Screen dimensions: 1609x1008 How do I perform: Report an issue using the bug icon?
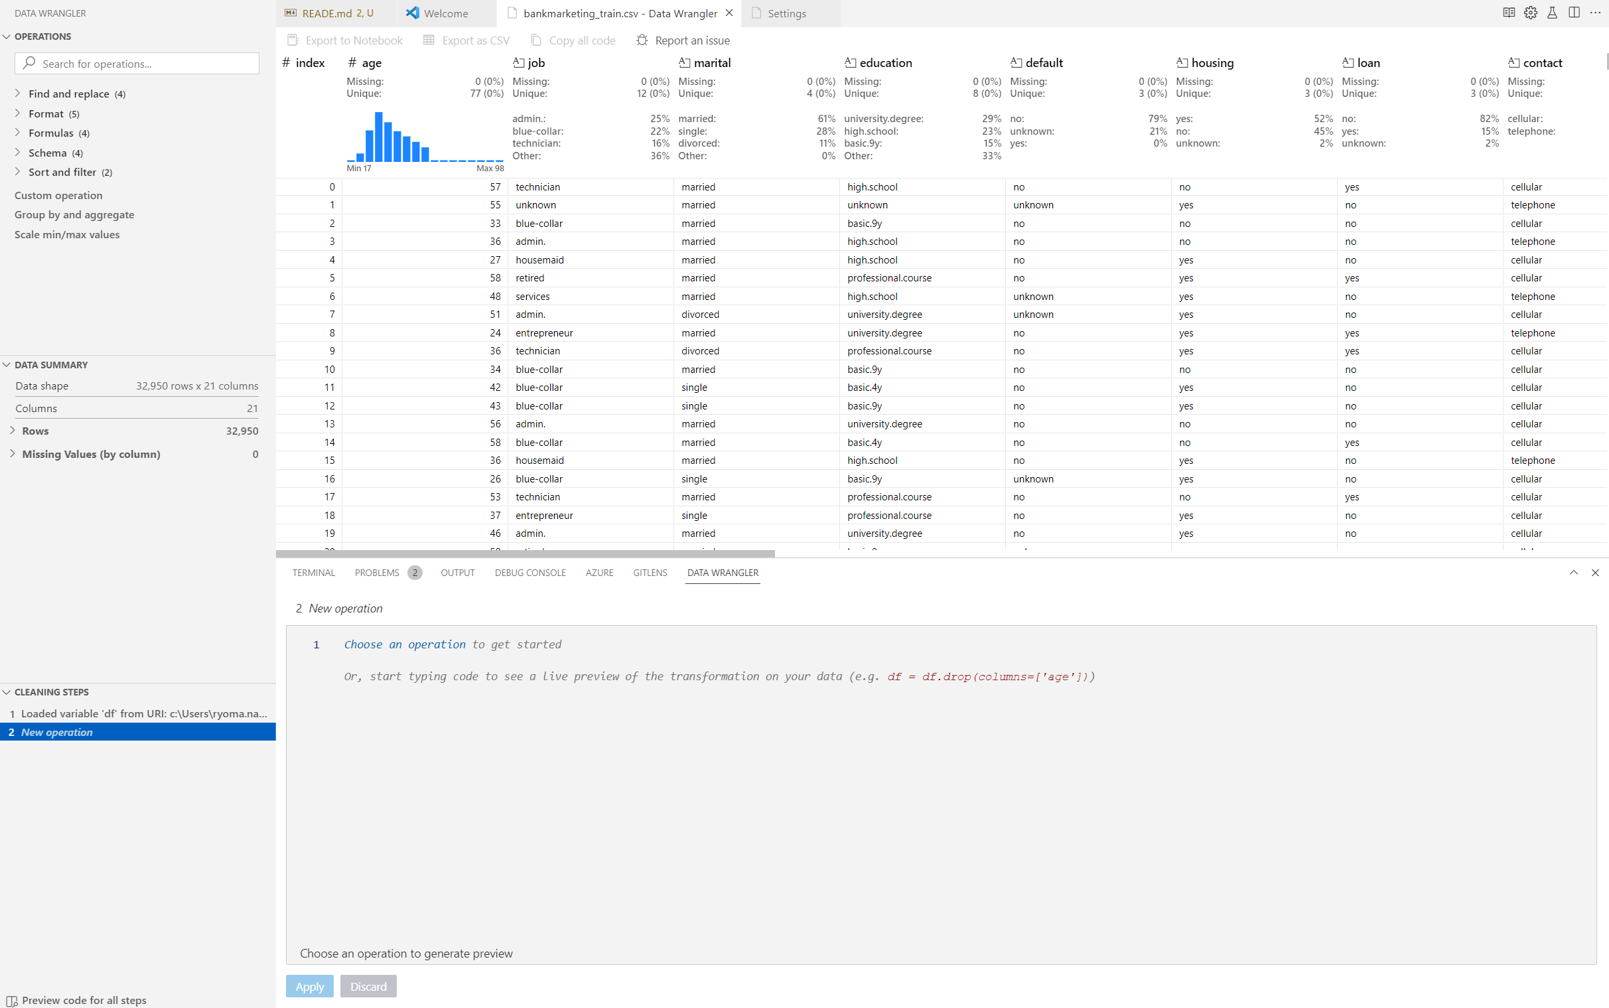pos(691,40)
